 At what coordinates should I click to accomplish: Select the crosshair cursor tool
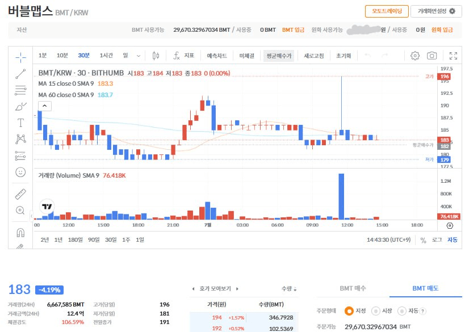pos(20,57)
